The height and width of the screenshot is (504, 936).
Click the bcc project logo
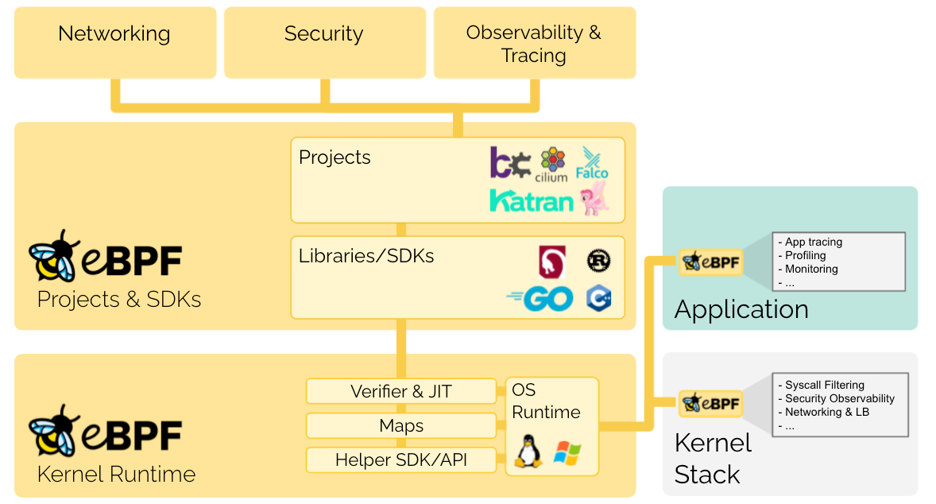click(x=510, y=162)
